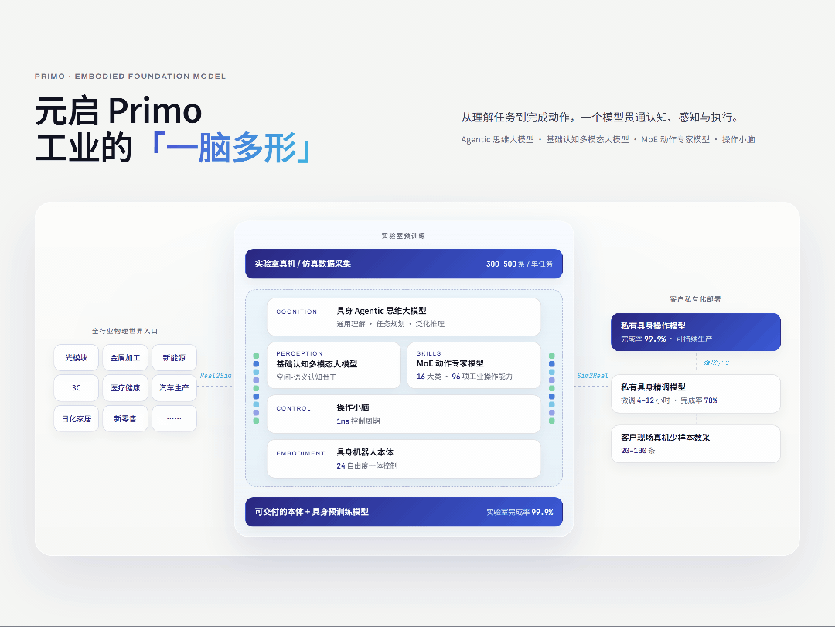Click the SKILLS label

(x=428, y=353)
